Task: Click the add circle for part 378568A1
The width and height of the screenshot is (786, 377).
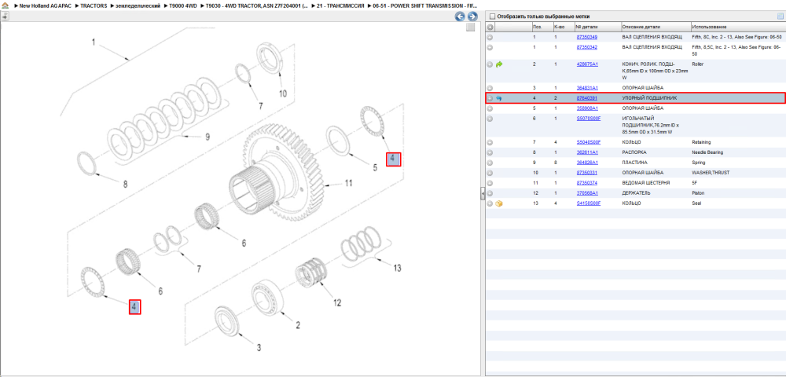Action: pyautogui.click(x=490, y=192)
